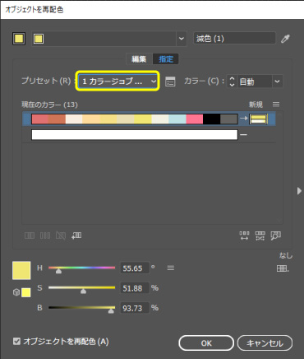The width and height of the screenshot is (304, 359).
Task: Randomly change saturation and brightness icon
Action: click(x=260, y=235)
